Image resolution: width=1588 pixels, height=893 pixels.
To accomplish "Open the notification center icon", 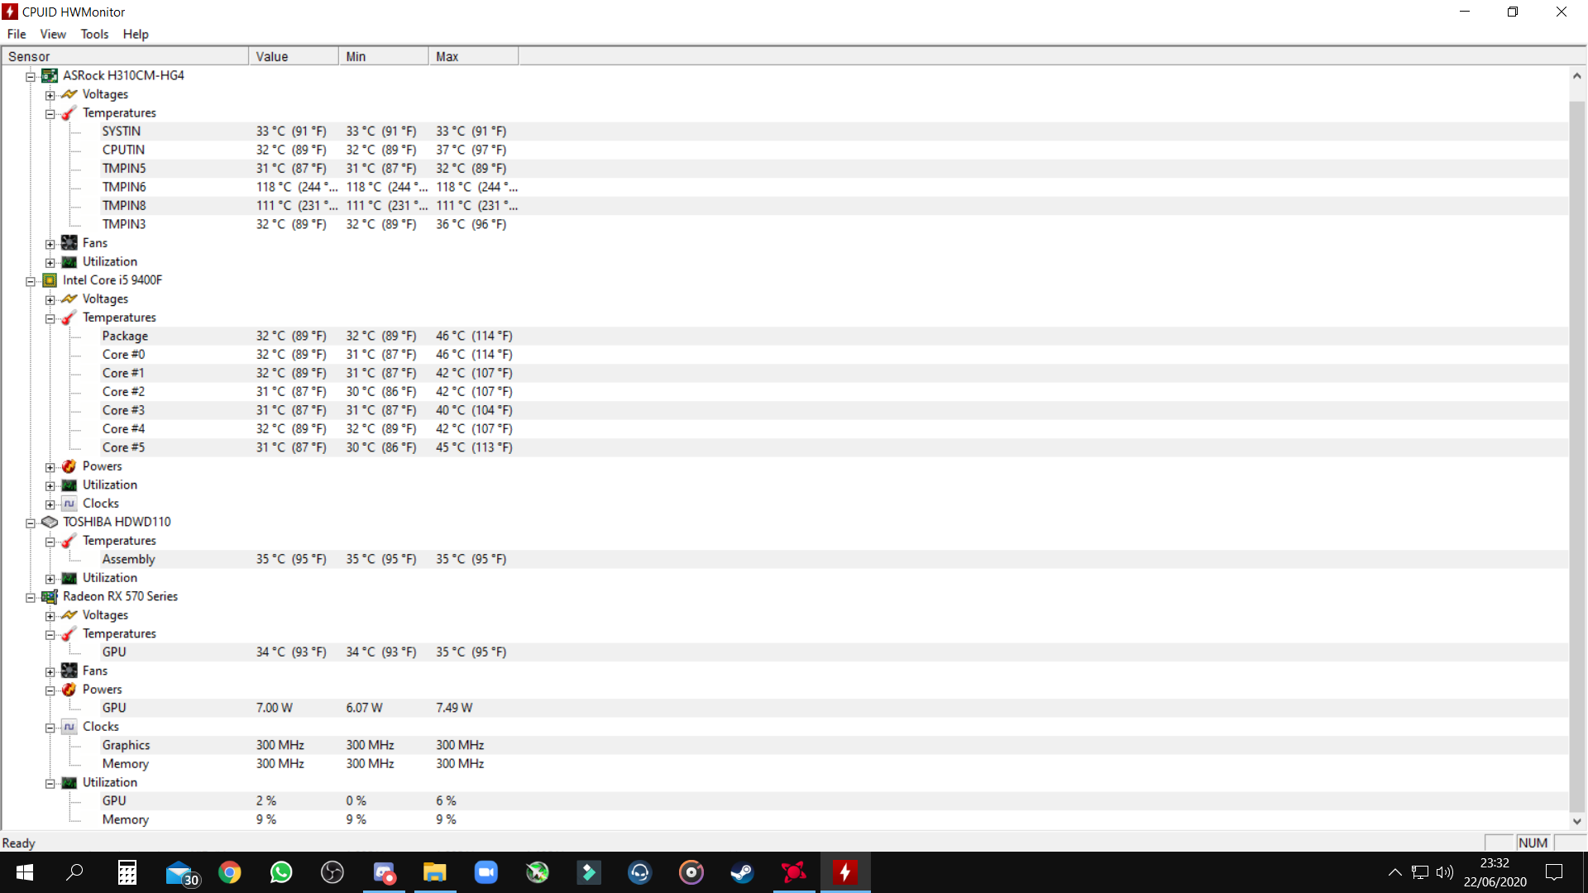I will click(1554, 872).
